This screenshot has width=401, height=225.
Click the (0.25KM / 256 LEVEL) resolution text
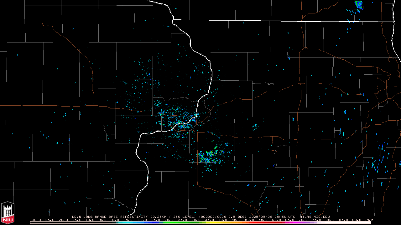coord(173,217)
